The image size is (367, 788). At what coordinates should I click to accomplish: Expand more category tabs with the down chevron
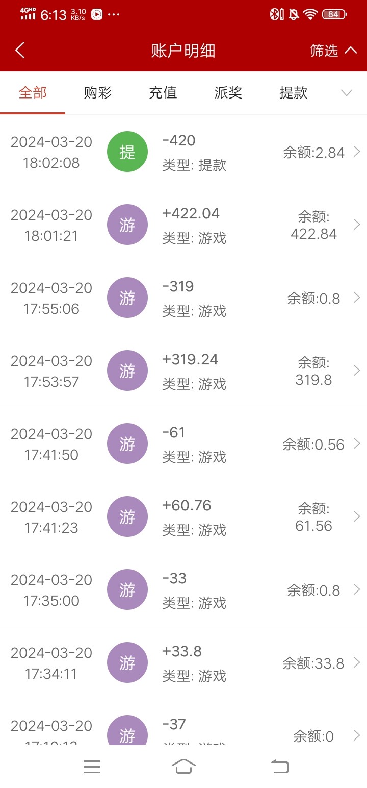[x=347, y=93]
